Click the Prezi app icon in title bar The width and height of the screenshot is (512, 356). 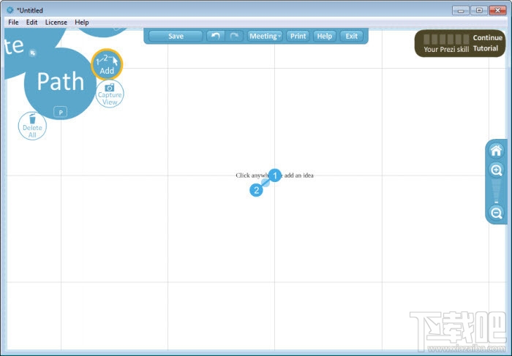pyautogui.click(x=10, y=10)
